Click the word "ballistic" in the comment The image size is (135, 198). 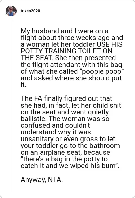[34, 119]
